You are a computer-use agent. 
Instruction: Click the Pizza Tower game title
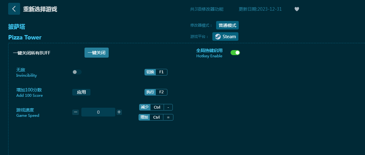(x=25, y=37)
